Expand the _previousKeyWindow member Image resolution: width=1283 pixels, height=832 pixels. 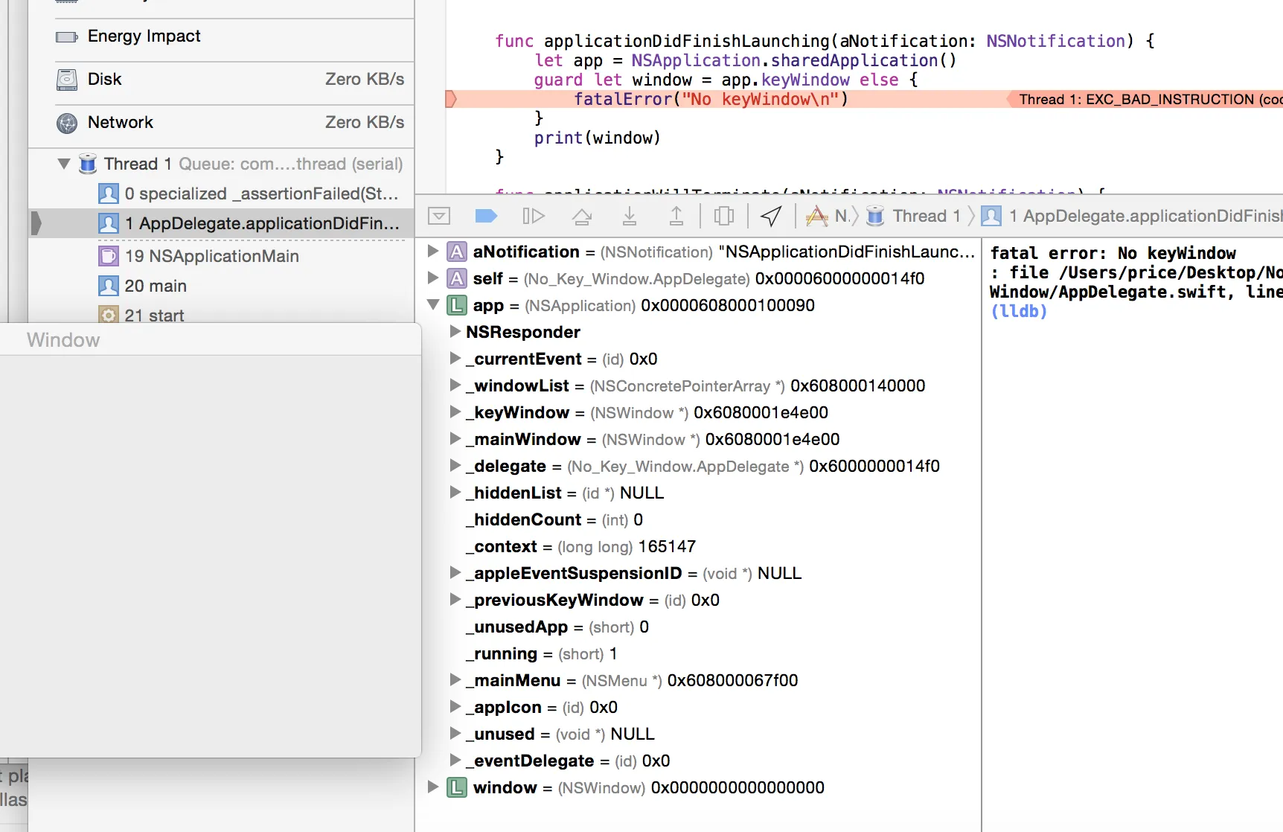(455, 600)
